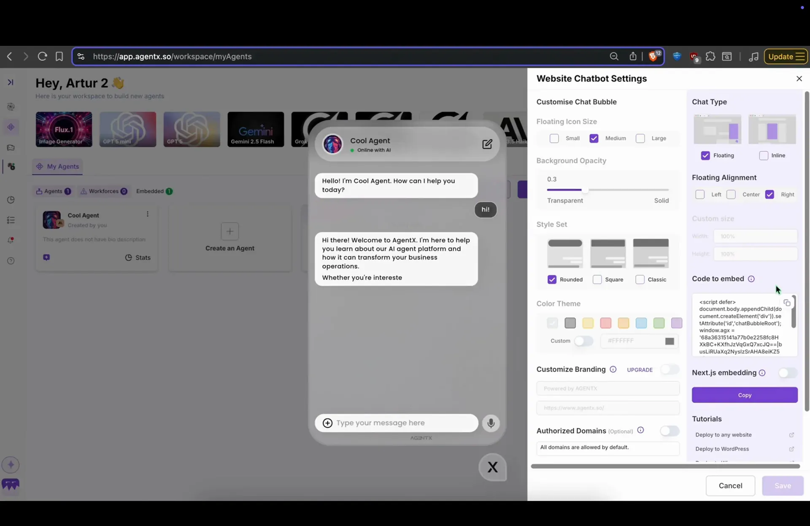Click the Create an Agent card
Viewport: 810px width, 526px height.
point(230,238)
